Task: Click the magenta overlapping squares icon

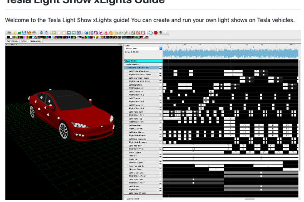Action: click(x=101, y=33)
